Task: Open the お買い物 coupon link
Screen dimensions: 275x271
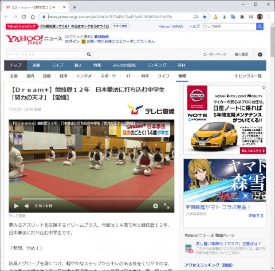Action: pos(120,41)
